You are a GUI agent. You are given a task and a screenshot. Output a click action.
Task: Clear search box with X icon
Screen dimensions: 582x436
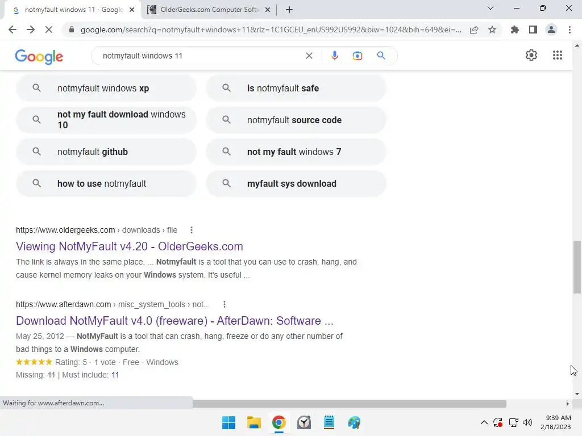[x=309, y=56]
